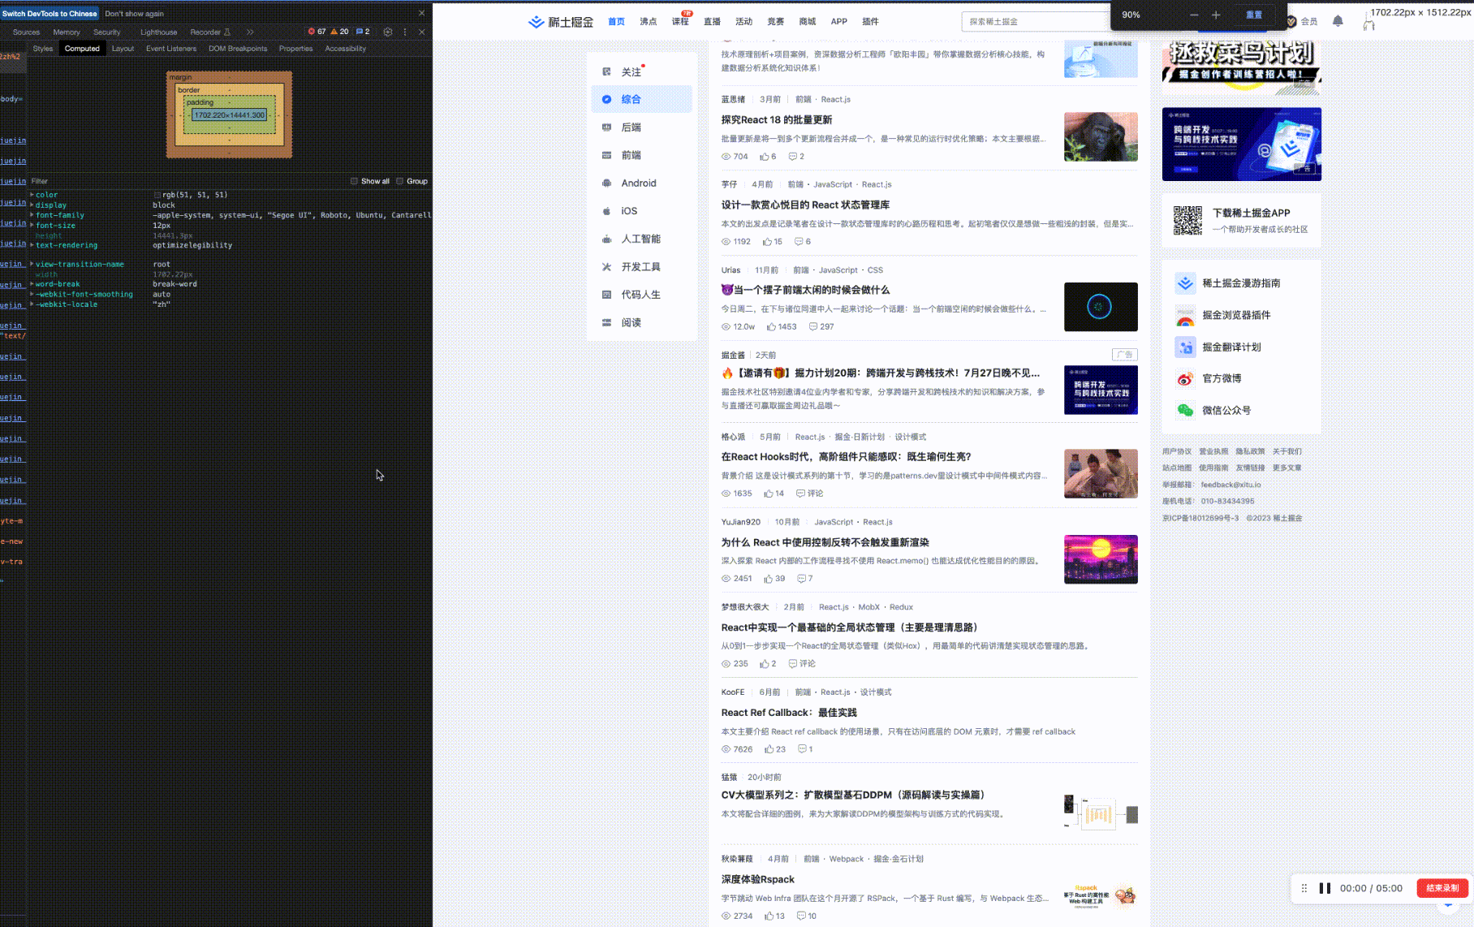The image size is (1474, 927).
Task: Click the 人工智能 sidebar icon
Action: 606,239
